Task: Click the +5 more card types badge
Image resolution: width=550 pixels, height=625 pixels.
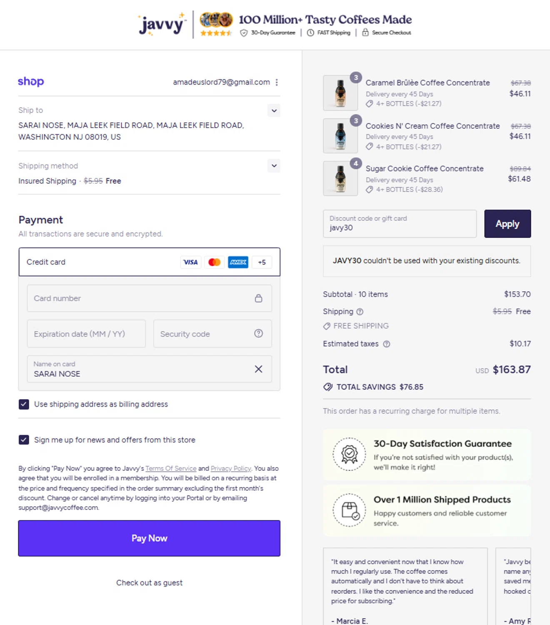Action: 262,262
